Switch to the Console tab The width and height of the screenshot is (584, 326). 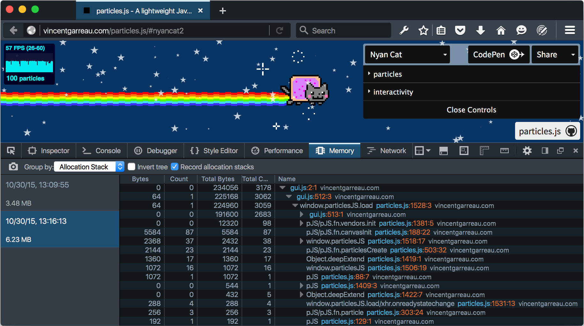tap(101, 151)
